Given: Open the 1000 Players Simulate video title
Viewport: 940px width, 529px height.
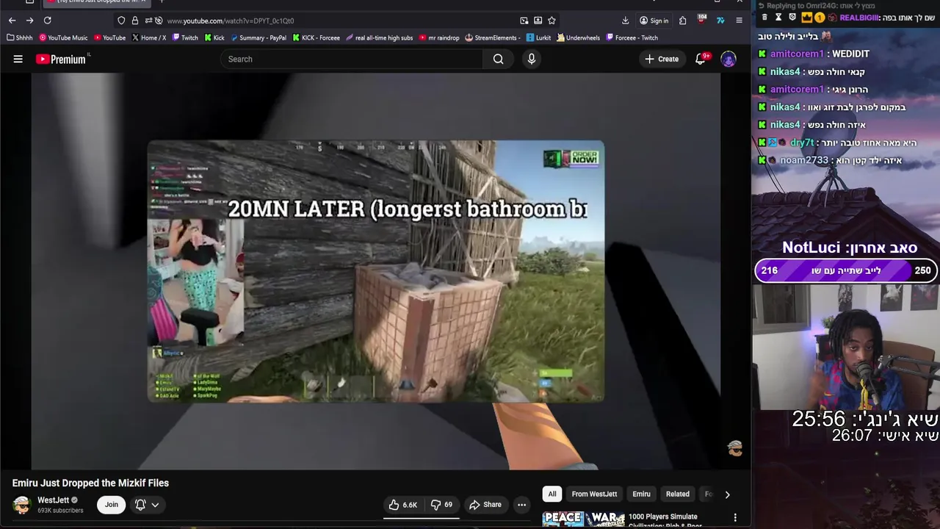Looking at the screenshot, I should [665, 519].
